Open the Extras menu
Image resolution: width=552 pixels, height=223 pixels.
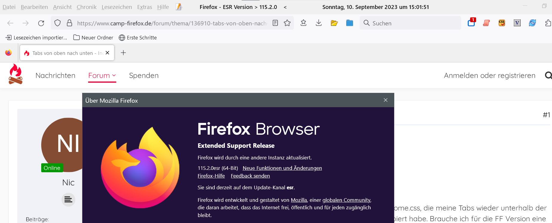pyautogui.click(x=145, y=7)
